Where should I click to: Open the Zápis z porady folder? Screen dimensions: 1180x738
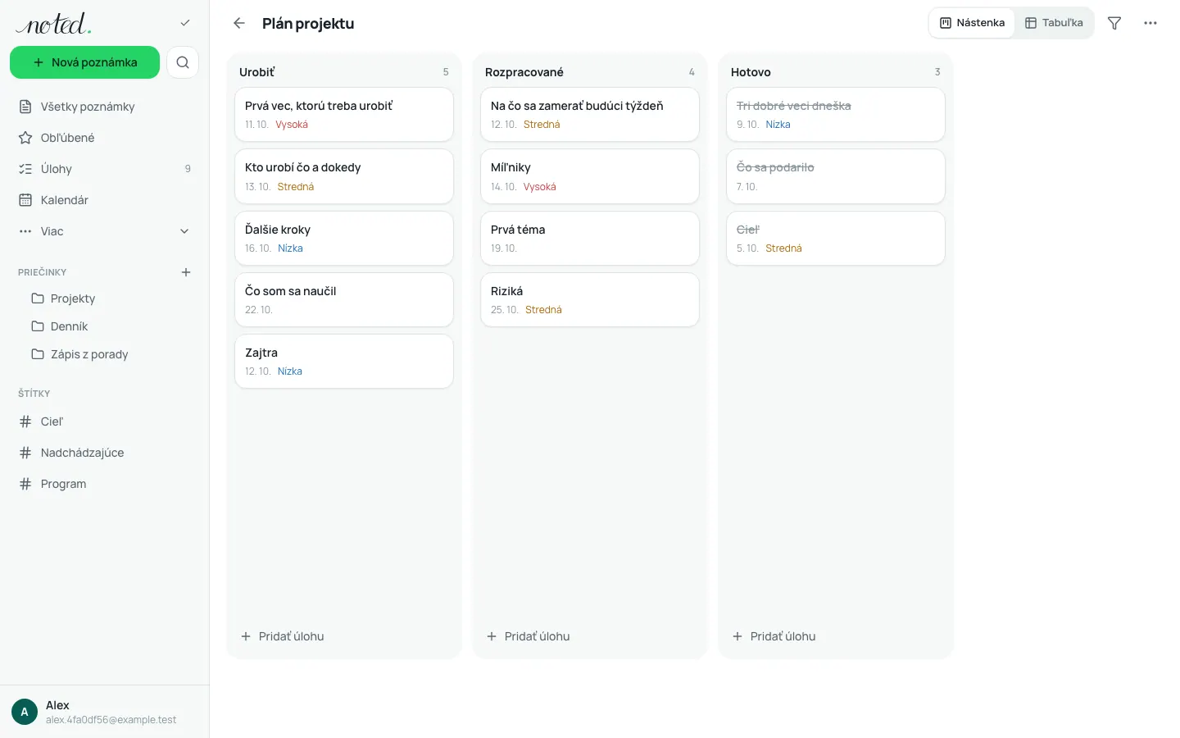tap(105, 354)
